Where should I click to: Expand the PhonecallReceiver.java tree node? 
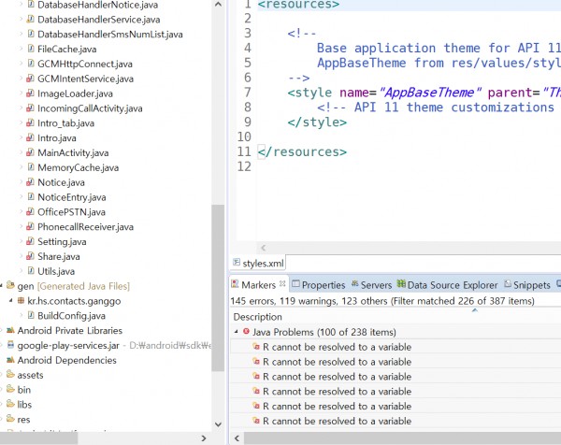pos(22,227)
